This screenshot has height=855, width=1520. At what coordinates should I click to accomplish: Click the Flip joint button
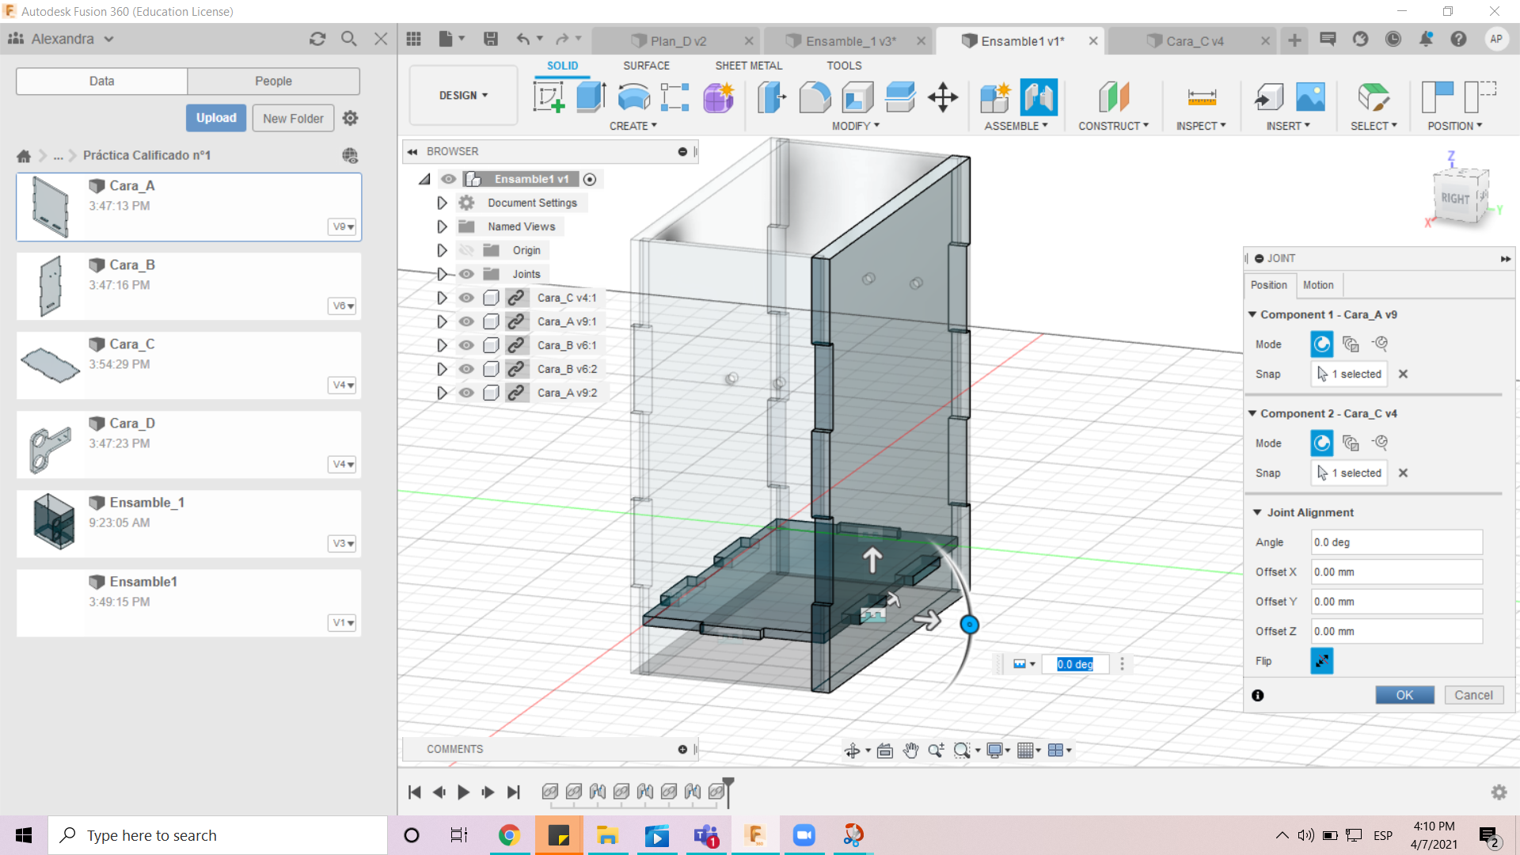pyautogui.click(x=1321, y=661)
